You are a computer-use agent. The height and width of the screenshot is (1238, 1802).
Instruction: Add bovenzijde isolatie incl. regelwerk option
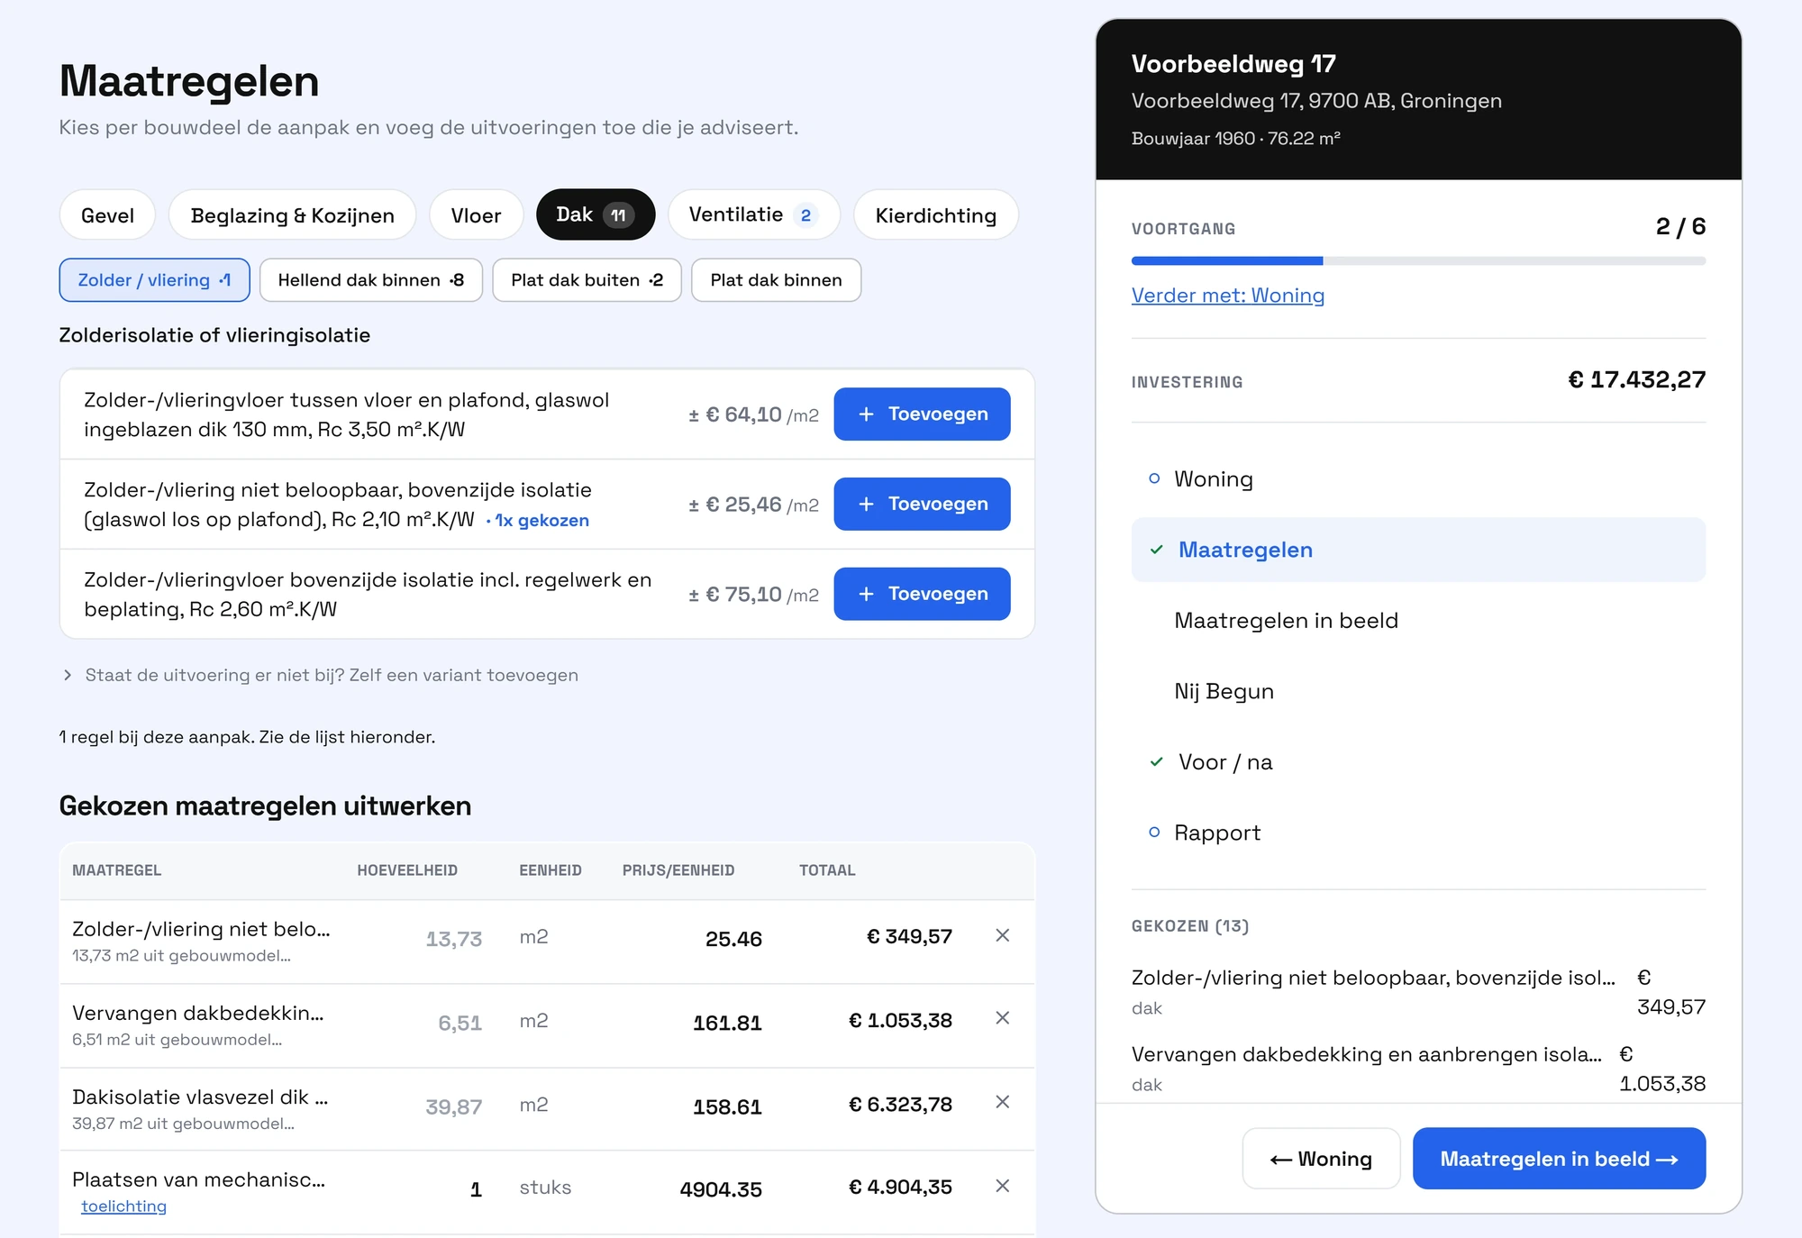point(922,594)
